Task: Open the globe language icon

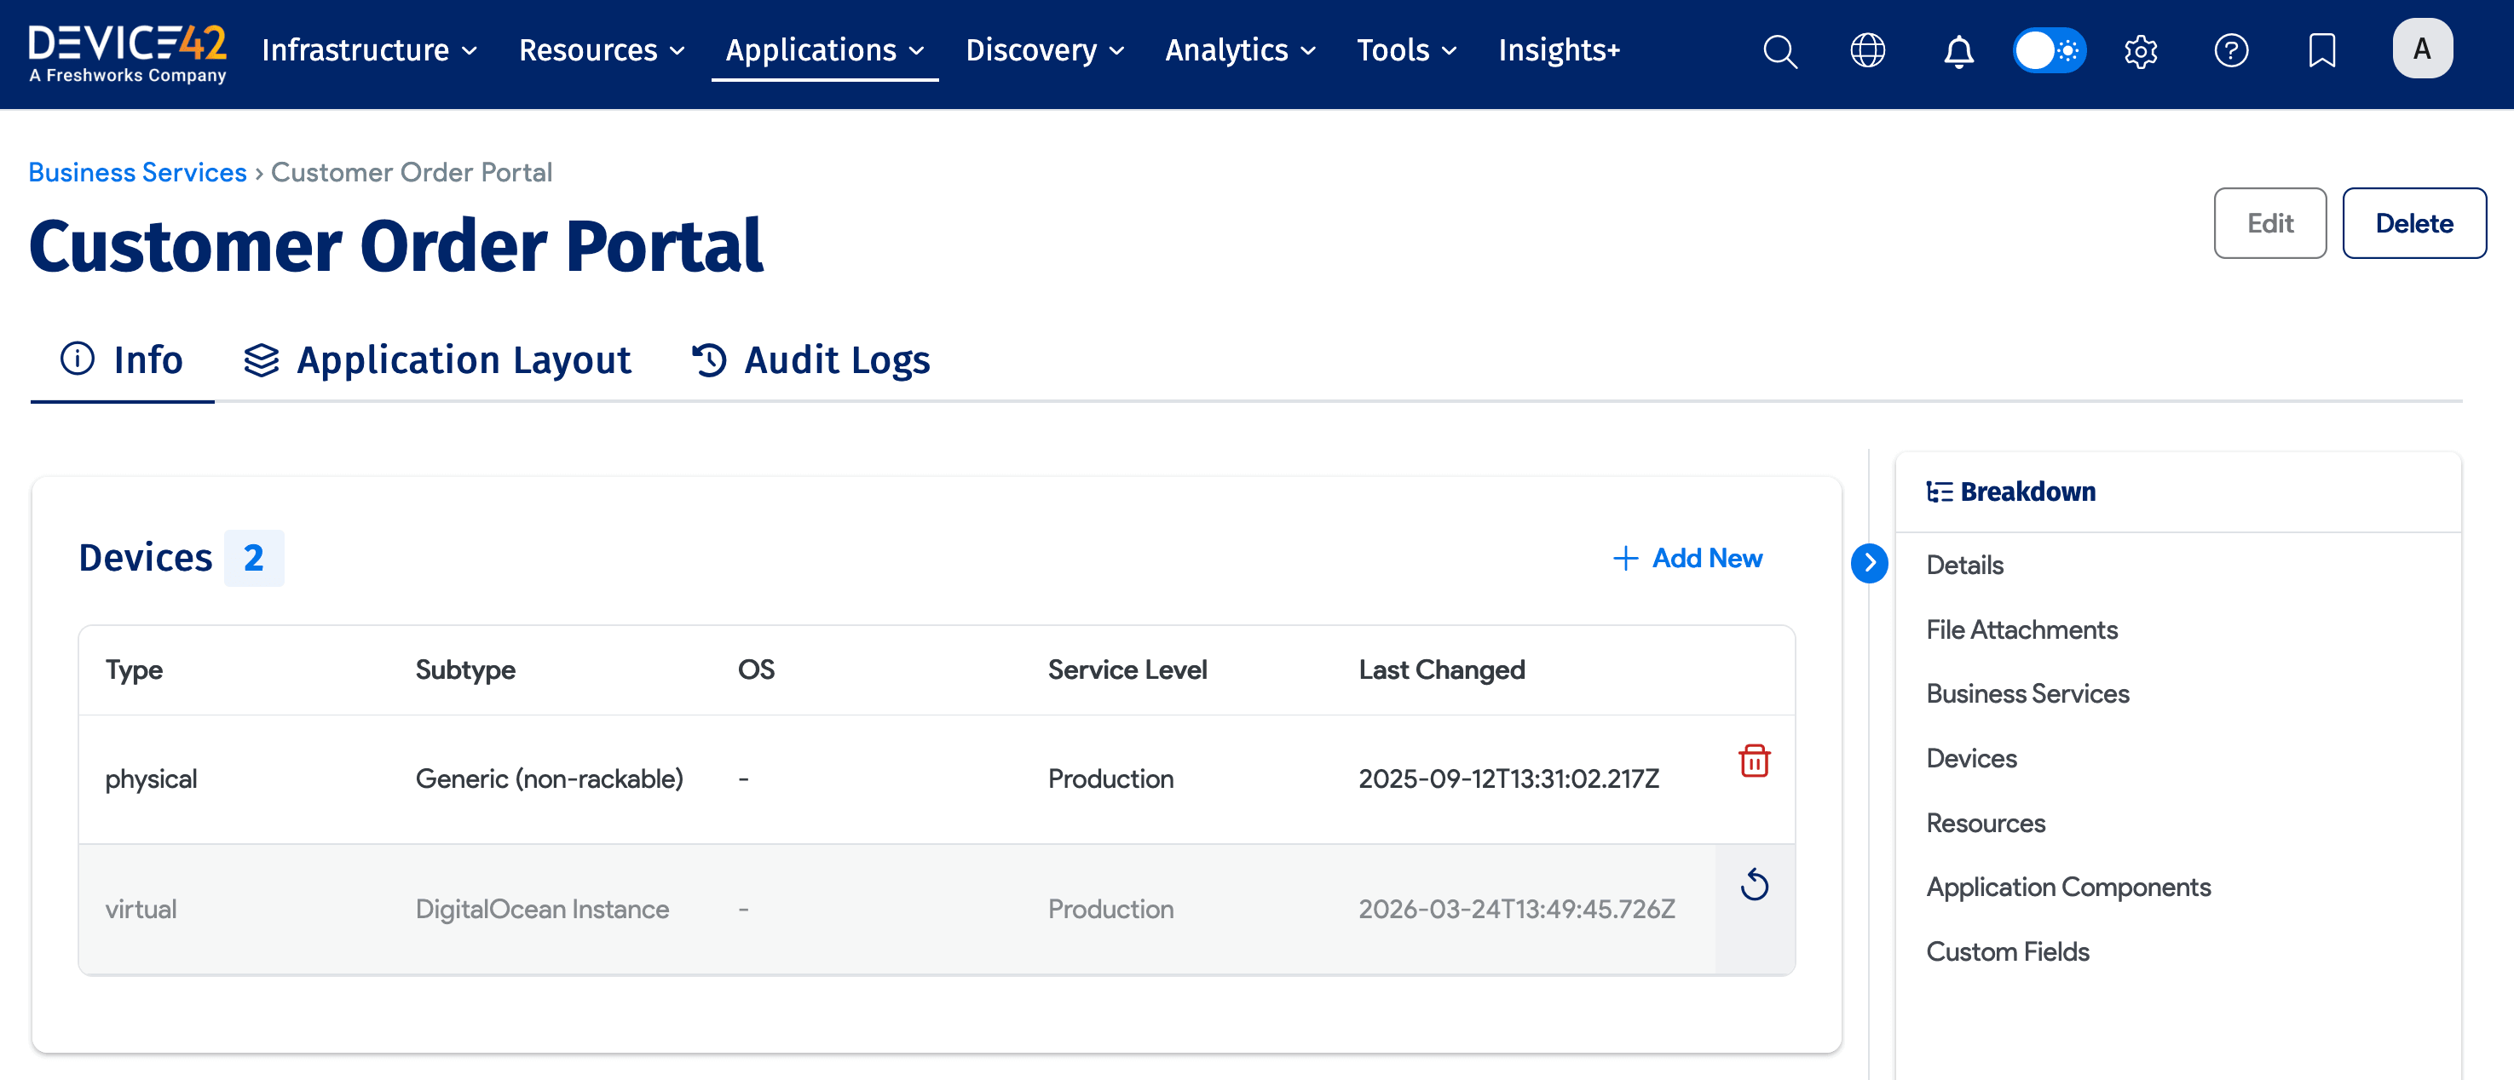Action: [1867, 51]
